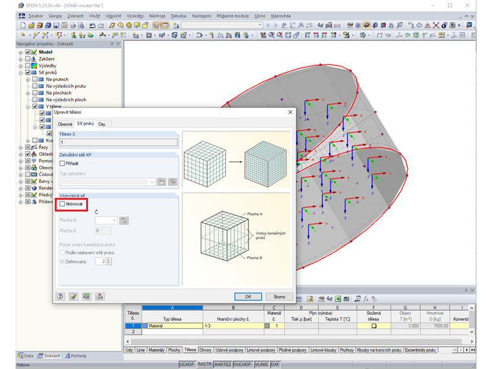Click the edit comment icon in the dialog
Viewport: 492px width, 369px height.
pyautogui.click(x=73, y=296)
